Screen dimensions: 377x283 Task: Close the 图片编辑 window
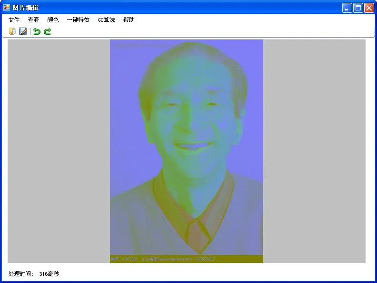coord(369,8)
